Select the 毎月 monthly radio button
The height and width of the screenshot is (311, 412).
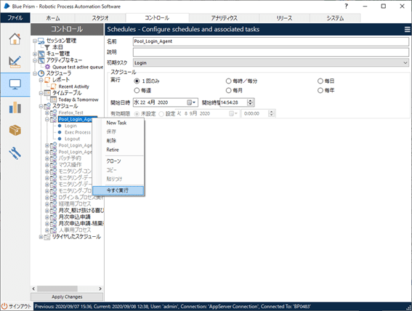coord(228,90)
